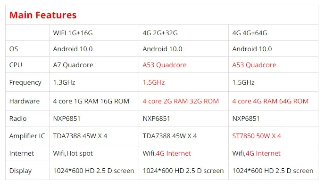325x189 pixels.
Task: Click the 1.3GHz frequency cell
Action: pyautogui.click(x=64, y=82)
